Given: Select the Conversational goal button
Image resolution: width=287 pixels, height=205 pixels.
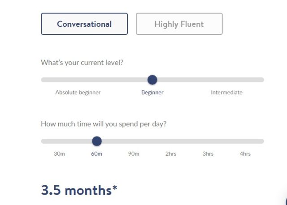Looking at the screenshot, I should (84, 24).
